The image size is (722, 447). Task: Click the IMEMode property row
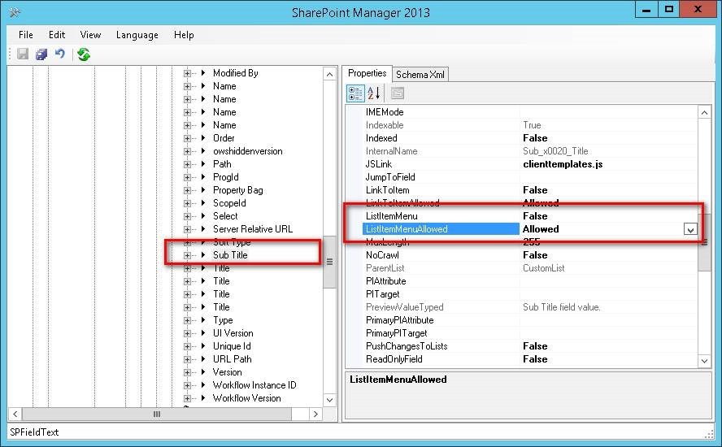pos(529,112)
